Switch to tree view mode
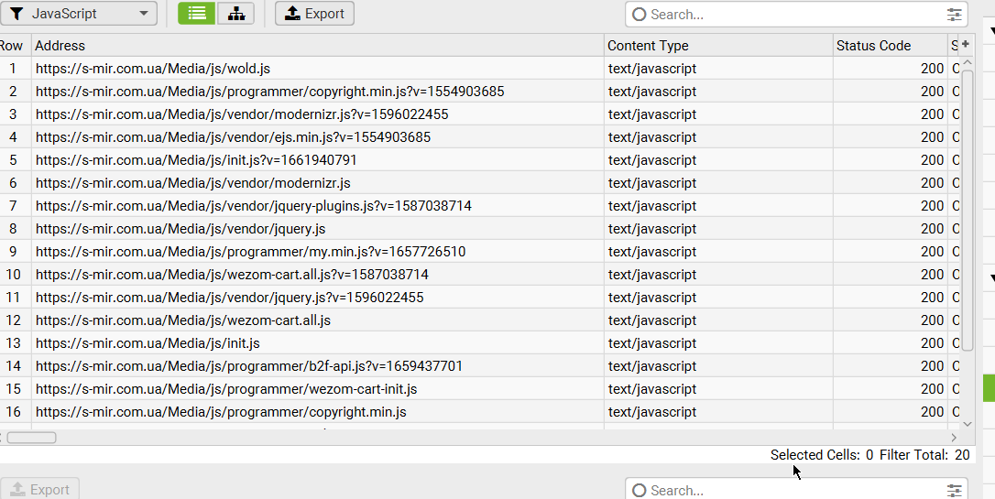Screen dimensions: 995x499 (x=236, y=14)
